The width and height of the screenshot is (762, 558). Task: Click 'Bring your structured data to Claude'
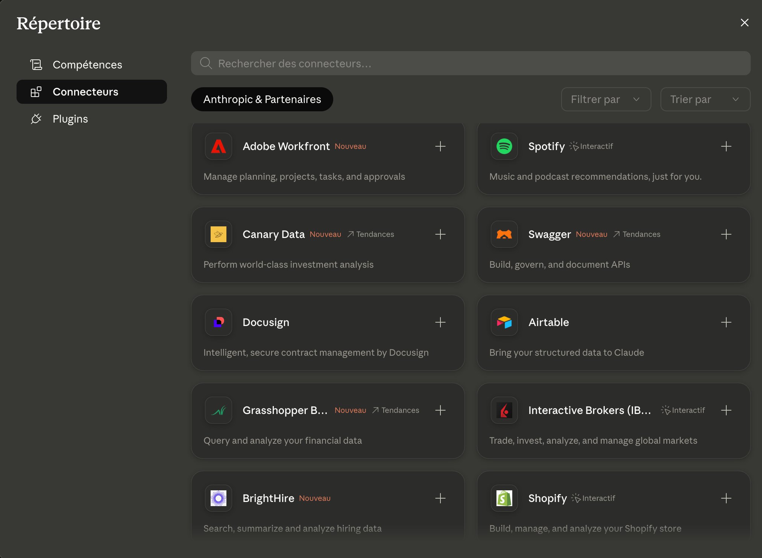pyautogui.click(x=567, y=353)
